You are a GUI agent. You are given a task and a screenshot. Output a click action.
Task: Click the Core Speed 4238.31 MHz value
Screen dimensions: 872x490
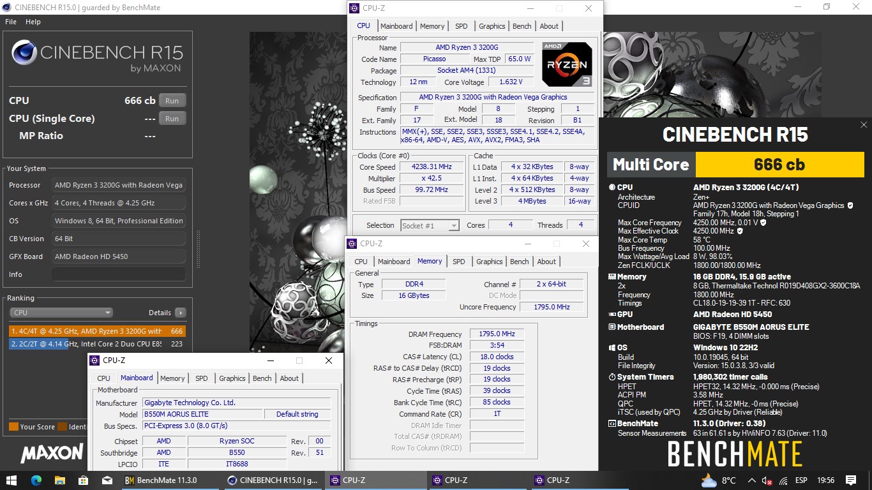(x=432, y=167)
